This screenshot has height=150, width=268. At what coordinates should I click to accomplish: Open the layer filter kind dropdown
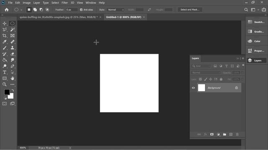pyautogui.click(x=201, y=66)
